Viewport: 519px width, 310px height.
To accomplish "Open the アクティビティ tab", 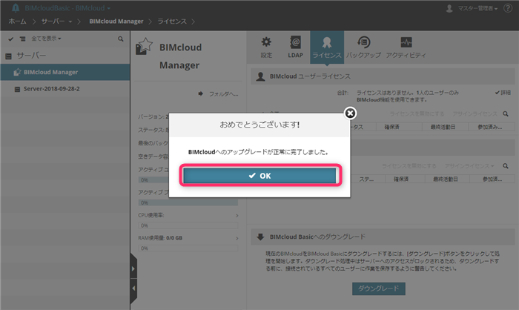I will [406, 47].
